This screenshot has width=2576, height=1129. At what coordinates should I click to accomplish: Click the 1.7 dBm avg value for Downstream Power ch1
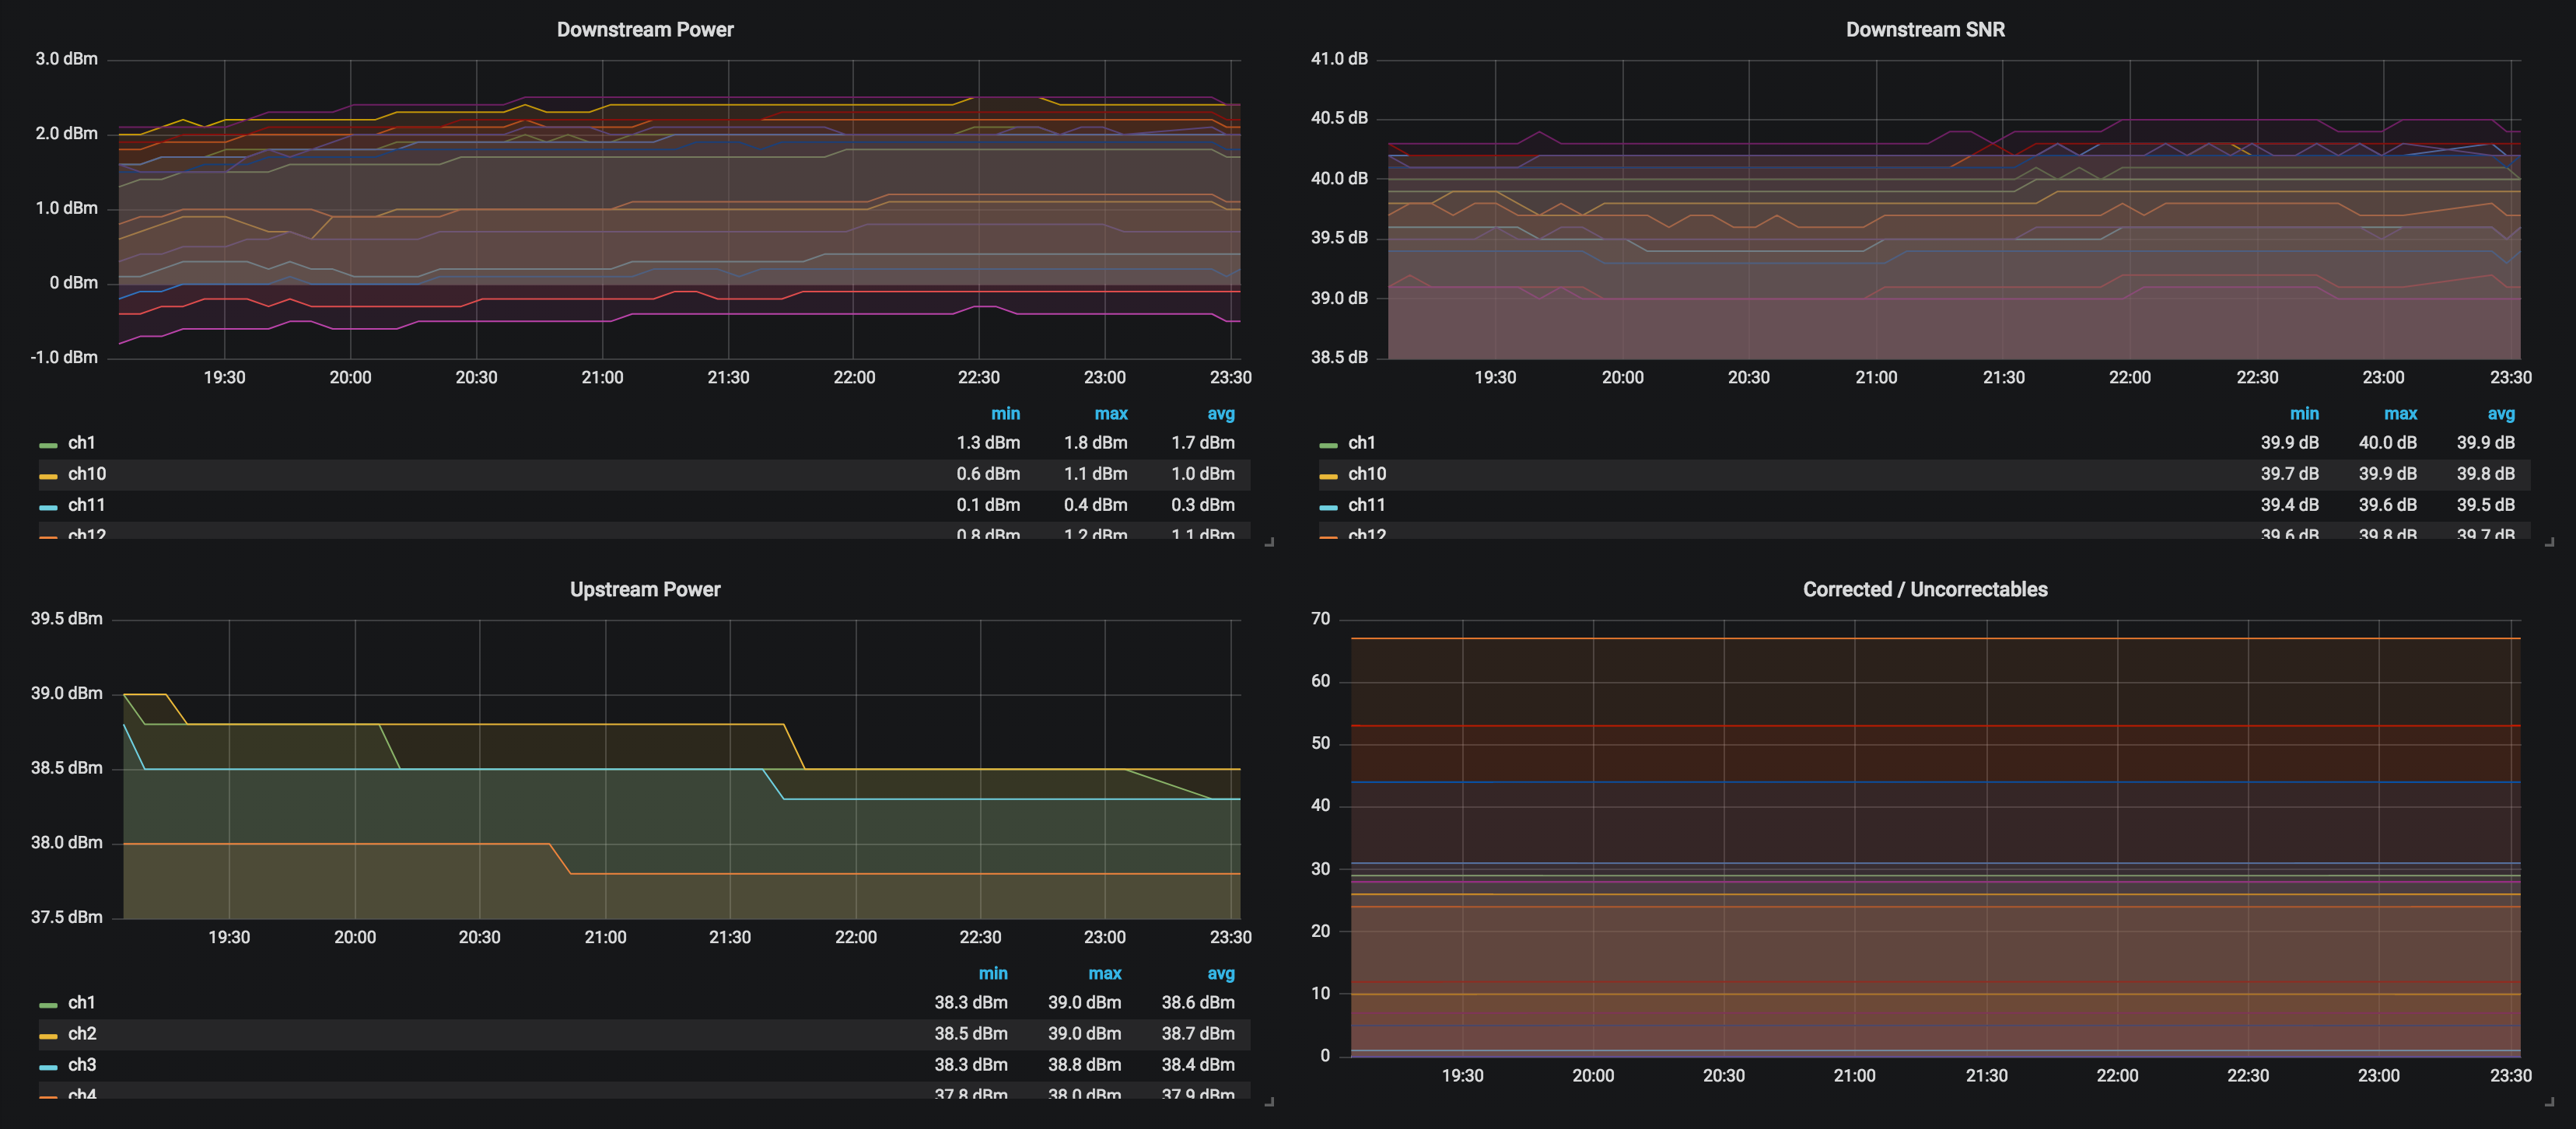(x=1203, y=443)
